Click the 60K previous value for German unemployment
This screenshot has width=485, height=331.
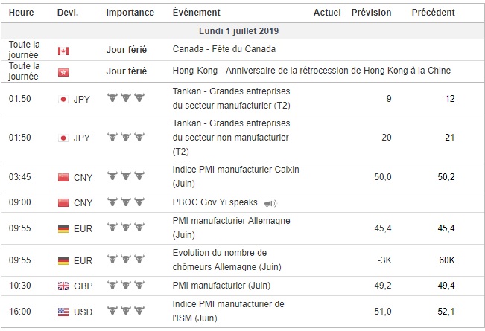coord(448,260)
